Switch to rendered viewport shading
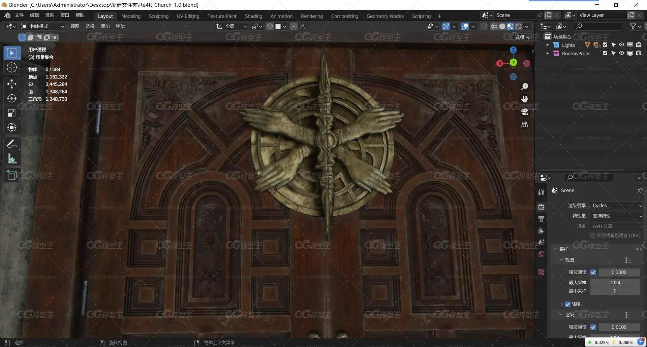647x347 pixels. click(518, 26)
